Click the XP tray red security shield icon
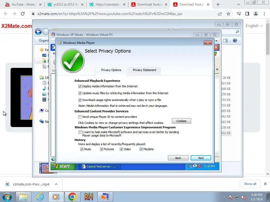Screen dimensions: 270x202 pos(200,166)
